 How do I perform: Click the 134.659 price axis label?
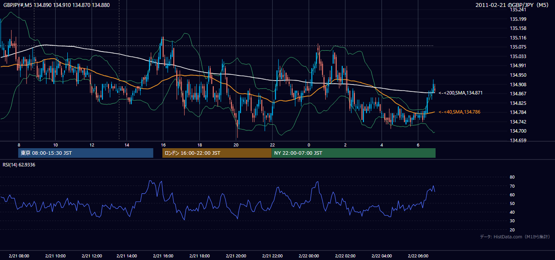point(518,140)
